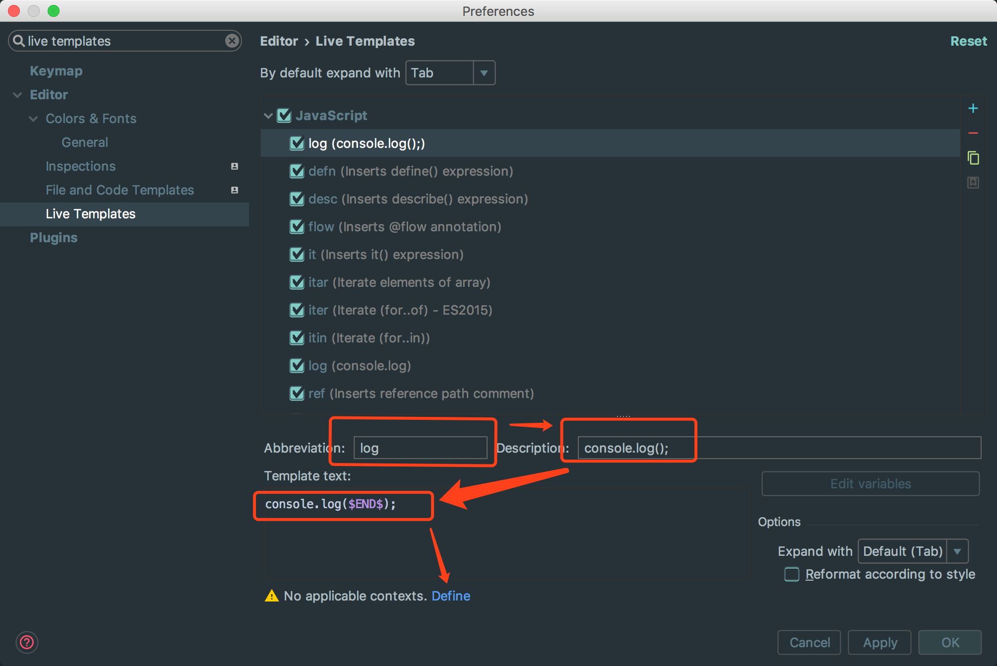
Task: Toggle the JavaScript group checkbox
Action: click(x=284, y=116)
